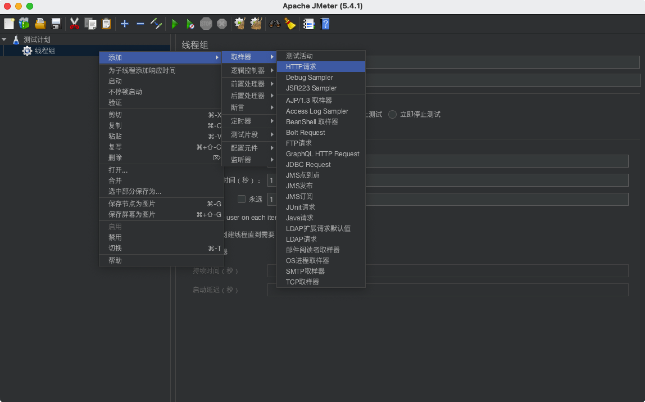Choose HTTP请求 sampler

321,67
